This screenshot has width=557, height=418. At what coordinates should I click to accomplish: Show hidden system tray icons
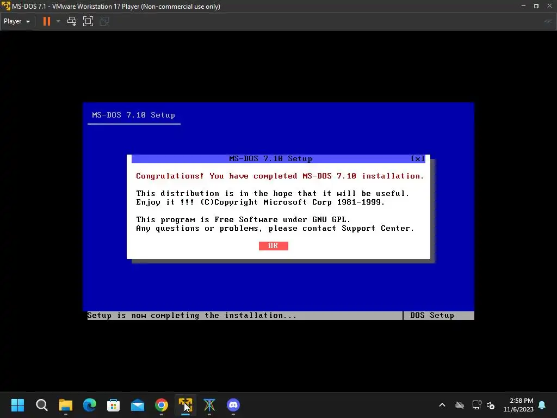[442, 405]
